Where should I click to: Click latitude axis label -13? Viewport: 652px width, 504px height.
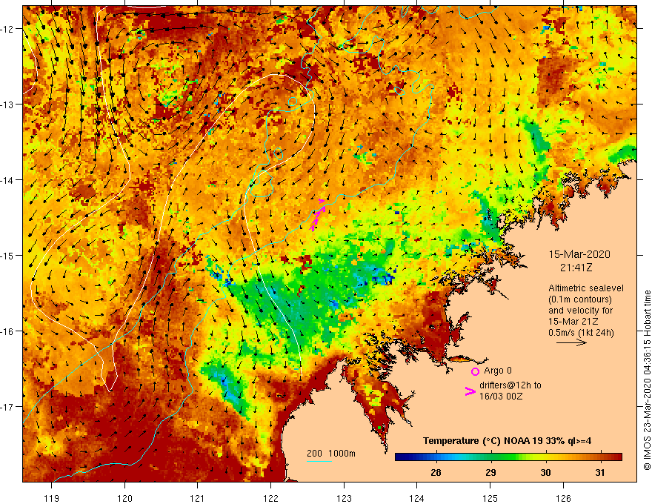tap(8, 105)
